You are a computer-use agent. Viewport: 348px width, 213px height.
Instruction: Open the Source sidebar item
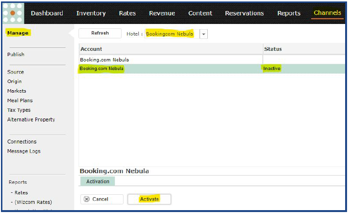(15, 72)
